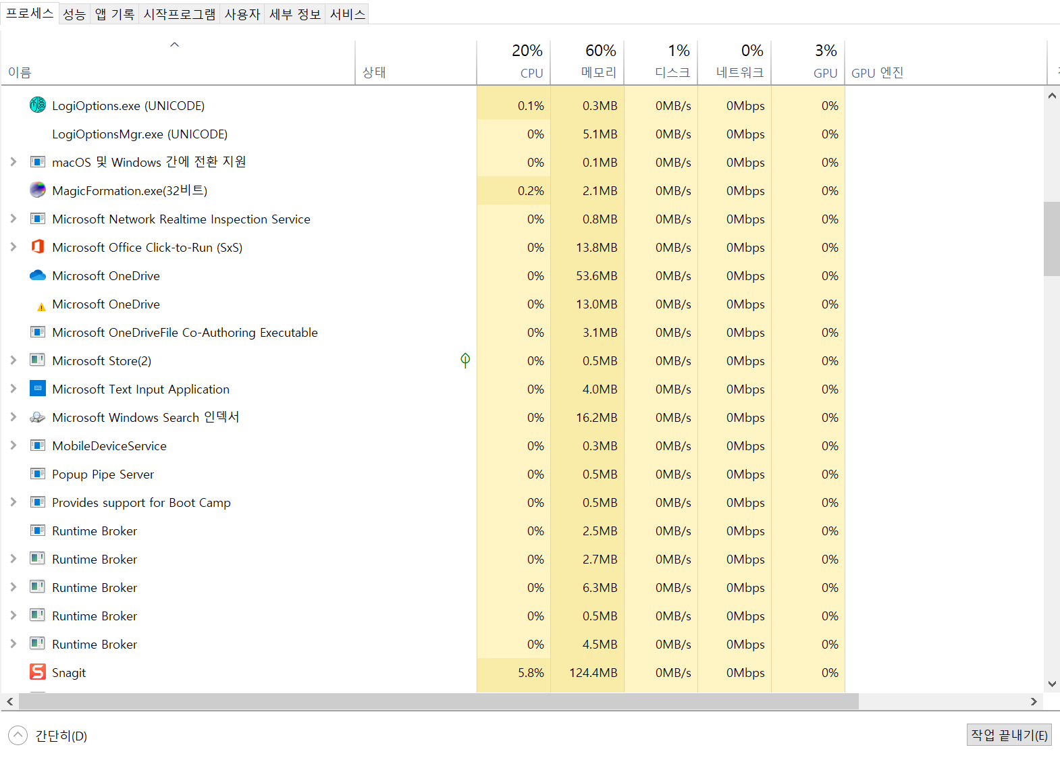The width and height of the screenshot is (1060, 760).
Task: Click the Microsoft Network Realtime Inspection Service icon
Action: coord(38,219)
